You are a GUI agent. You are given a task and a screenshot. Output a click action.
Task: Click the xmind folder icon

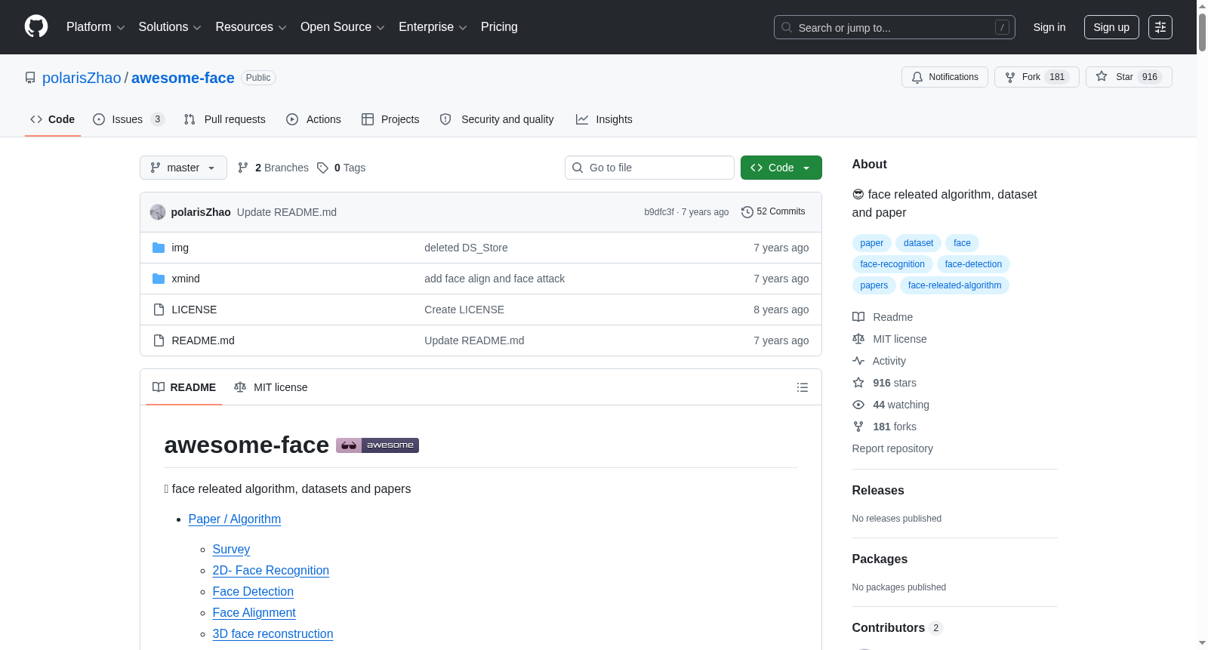159,279
